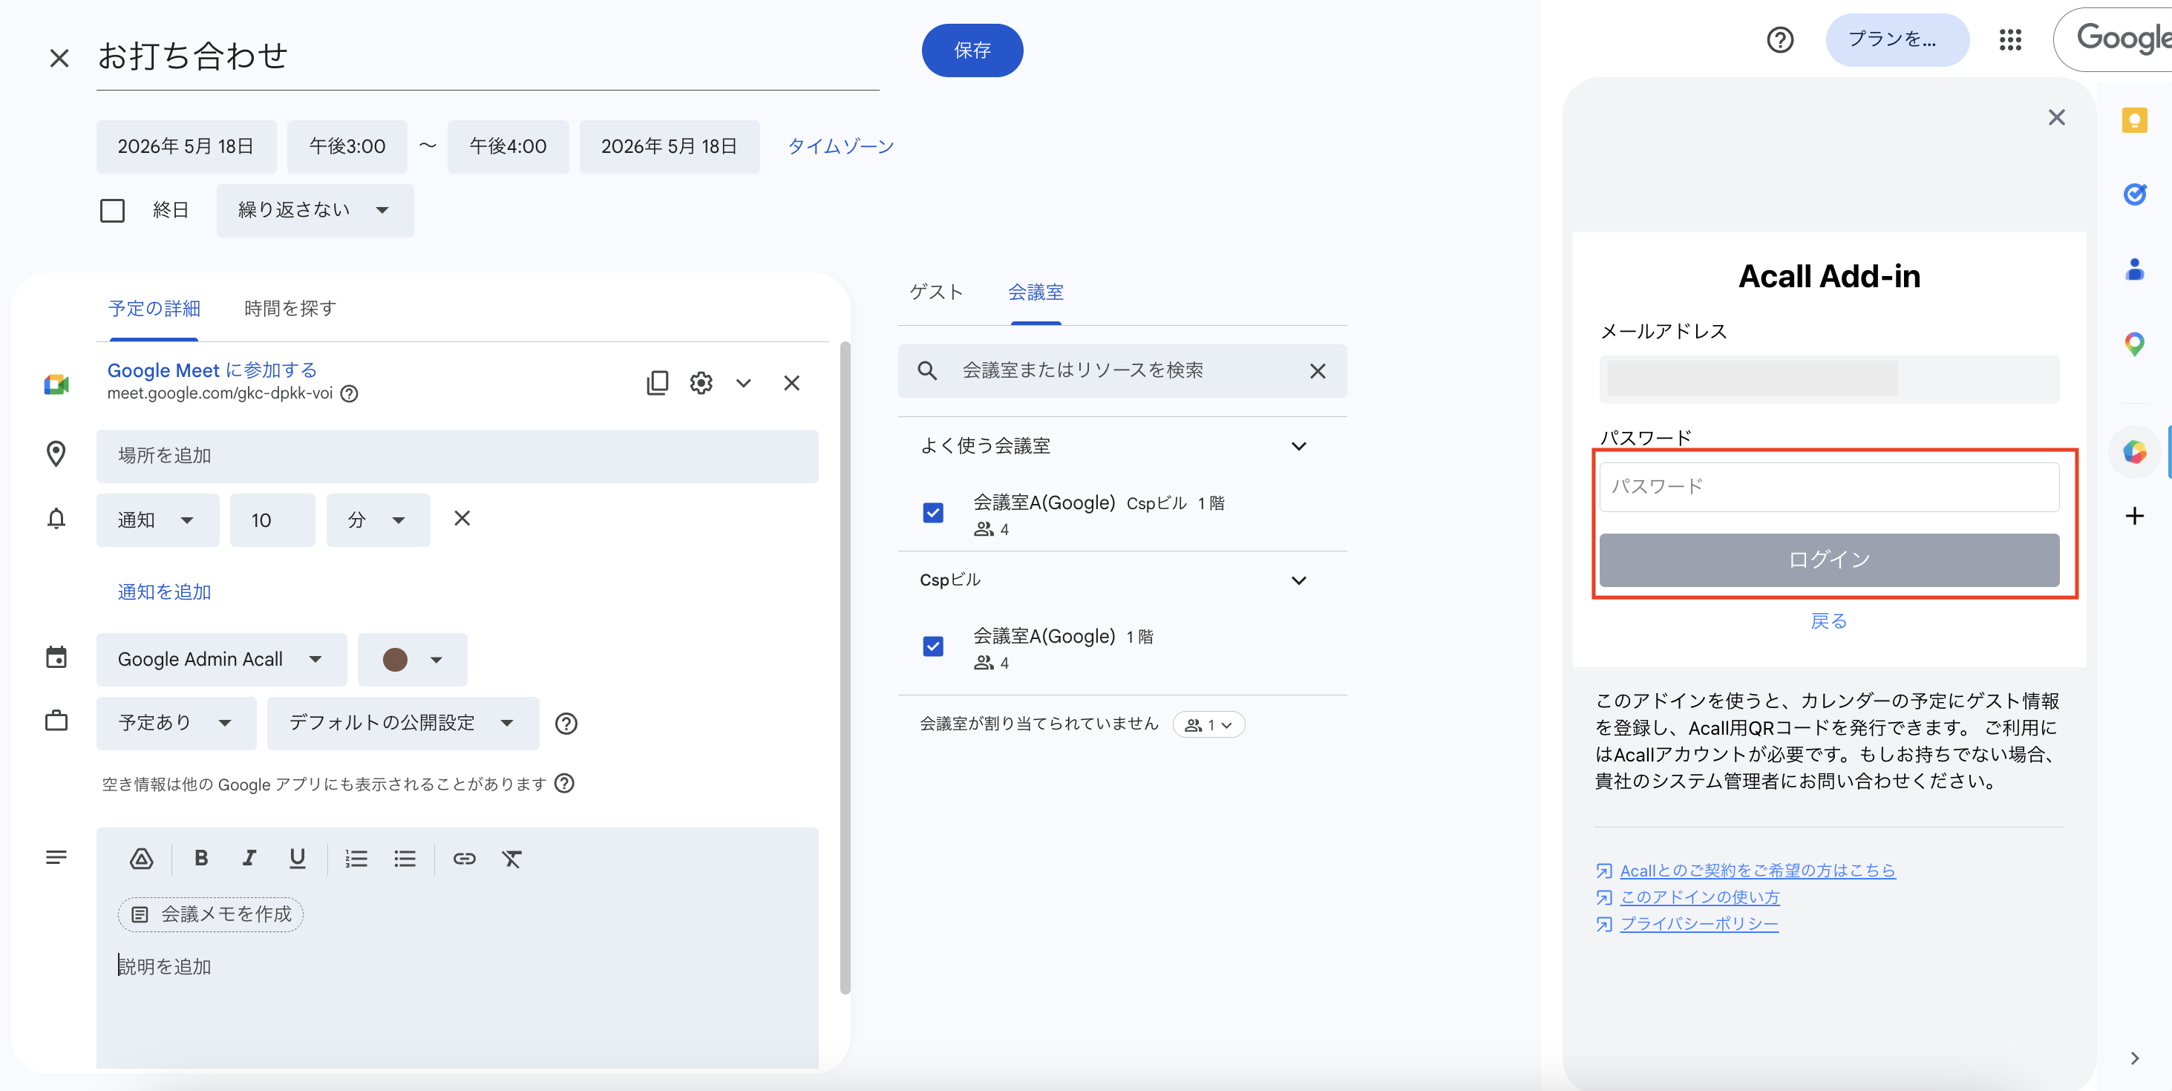Open Google Tasks in side panel
The height and width of the screenshot is (1091, 2172).
(2134, 194)
